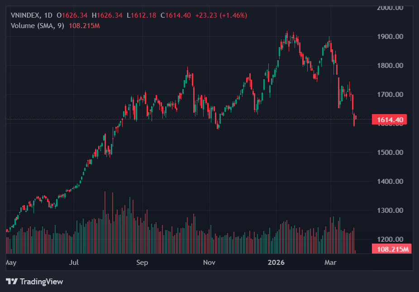This screenshot has width=419, height=292.
Task: Select the VNINDEX symbol title
Action: (25, 15)
